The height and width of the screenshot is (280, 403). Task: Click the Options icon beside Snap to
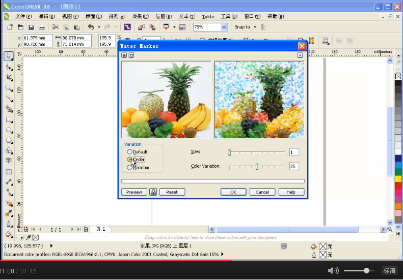(x=263, y=27)
